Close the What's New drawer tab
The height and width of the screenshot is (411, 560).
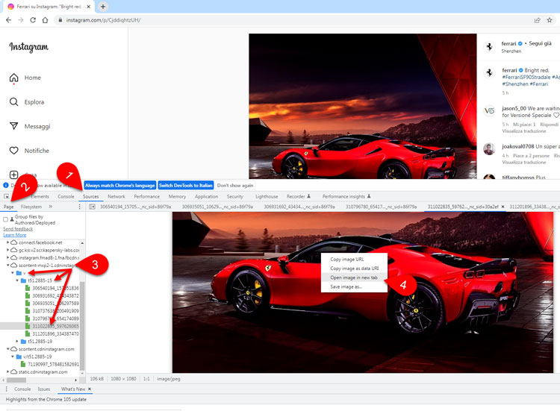coord(90,389)
